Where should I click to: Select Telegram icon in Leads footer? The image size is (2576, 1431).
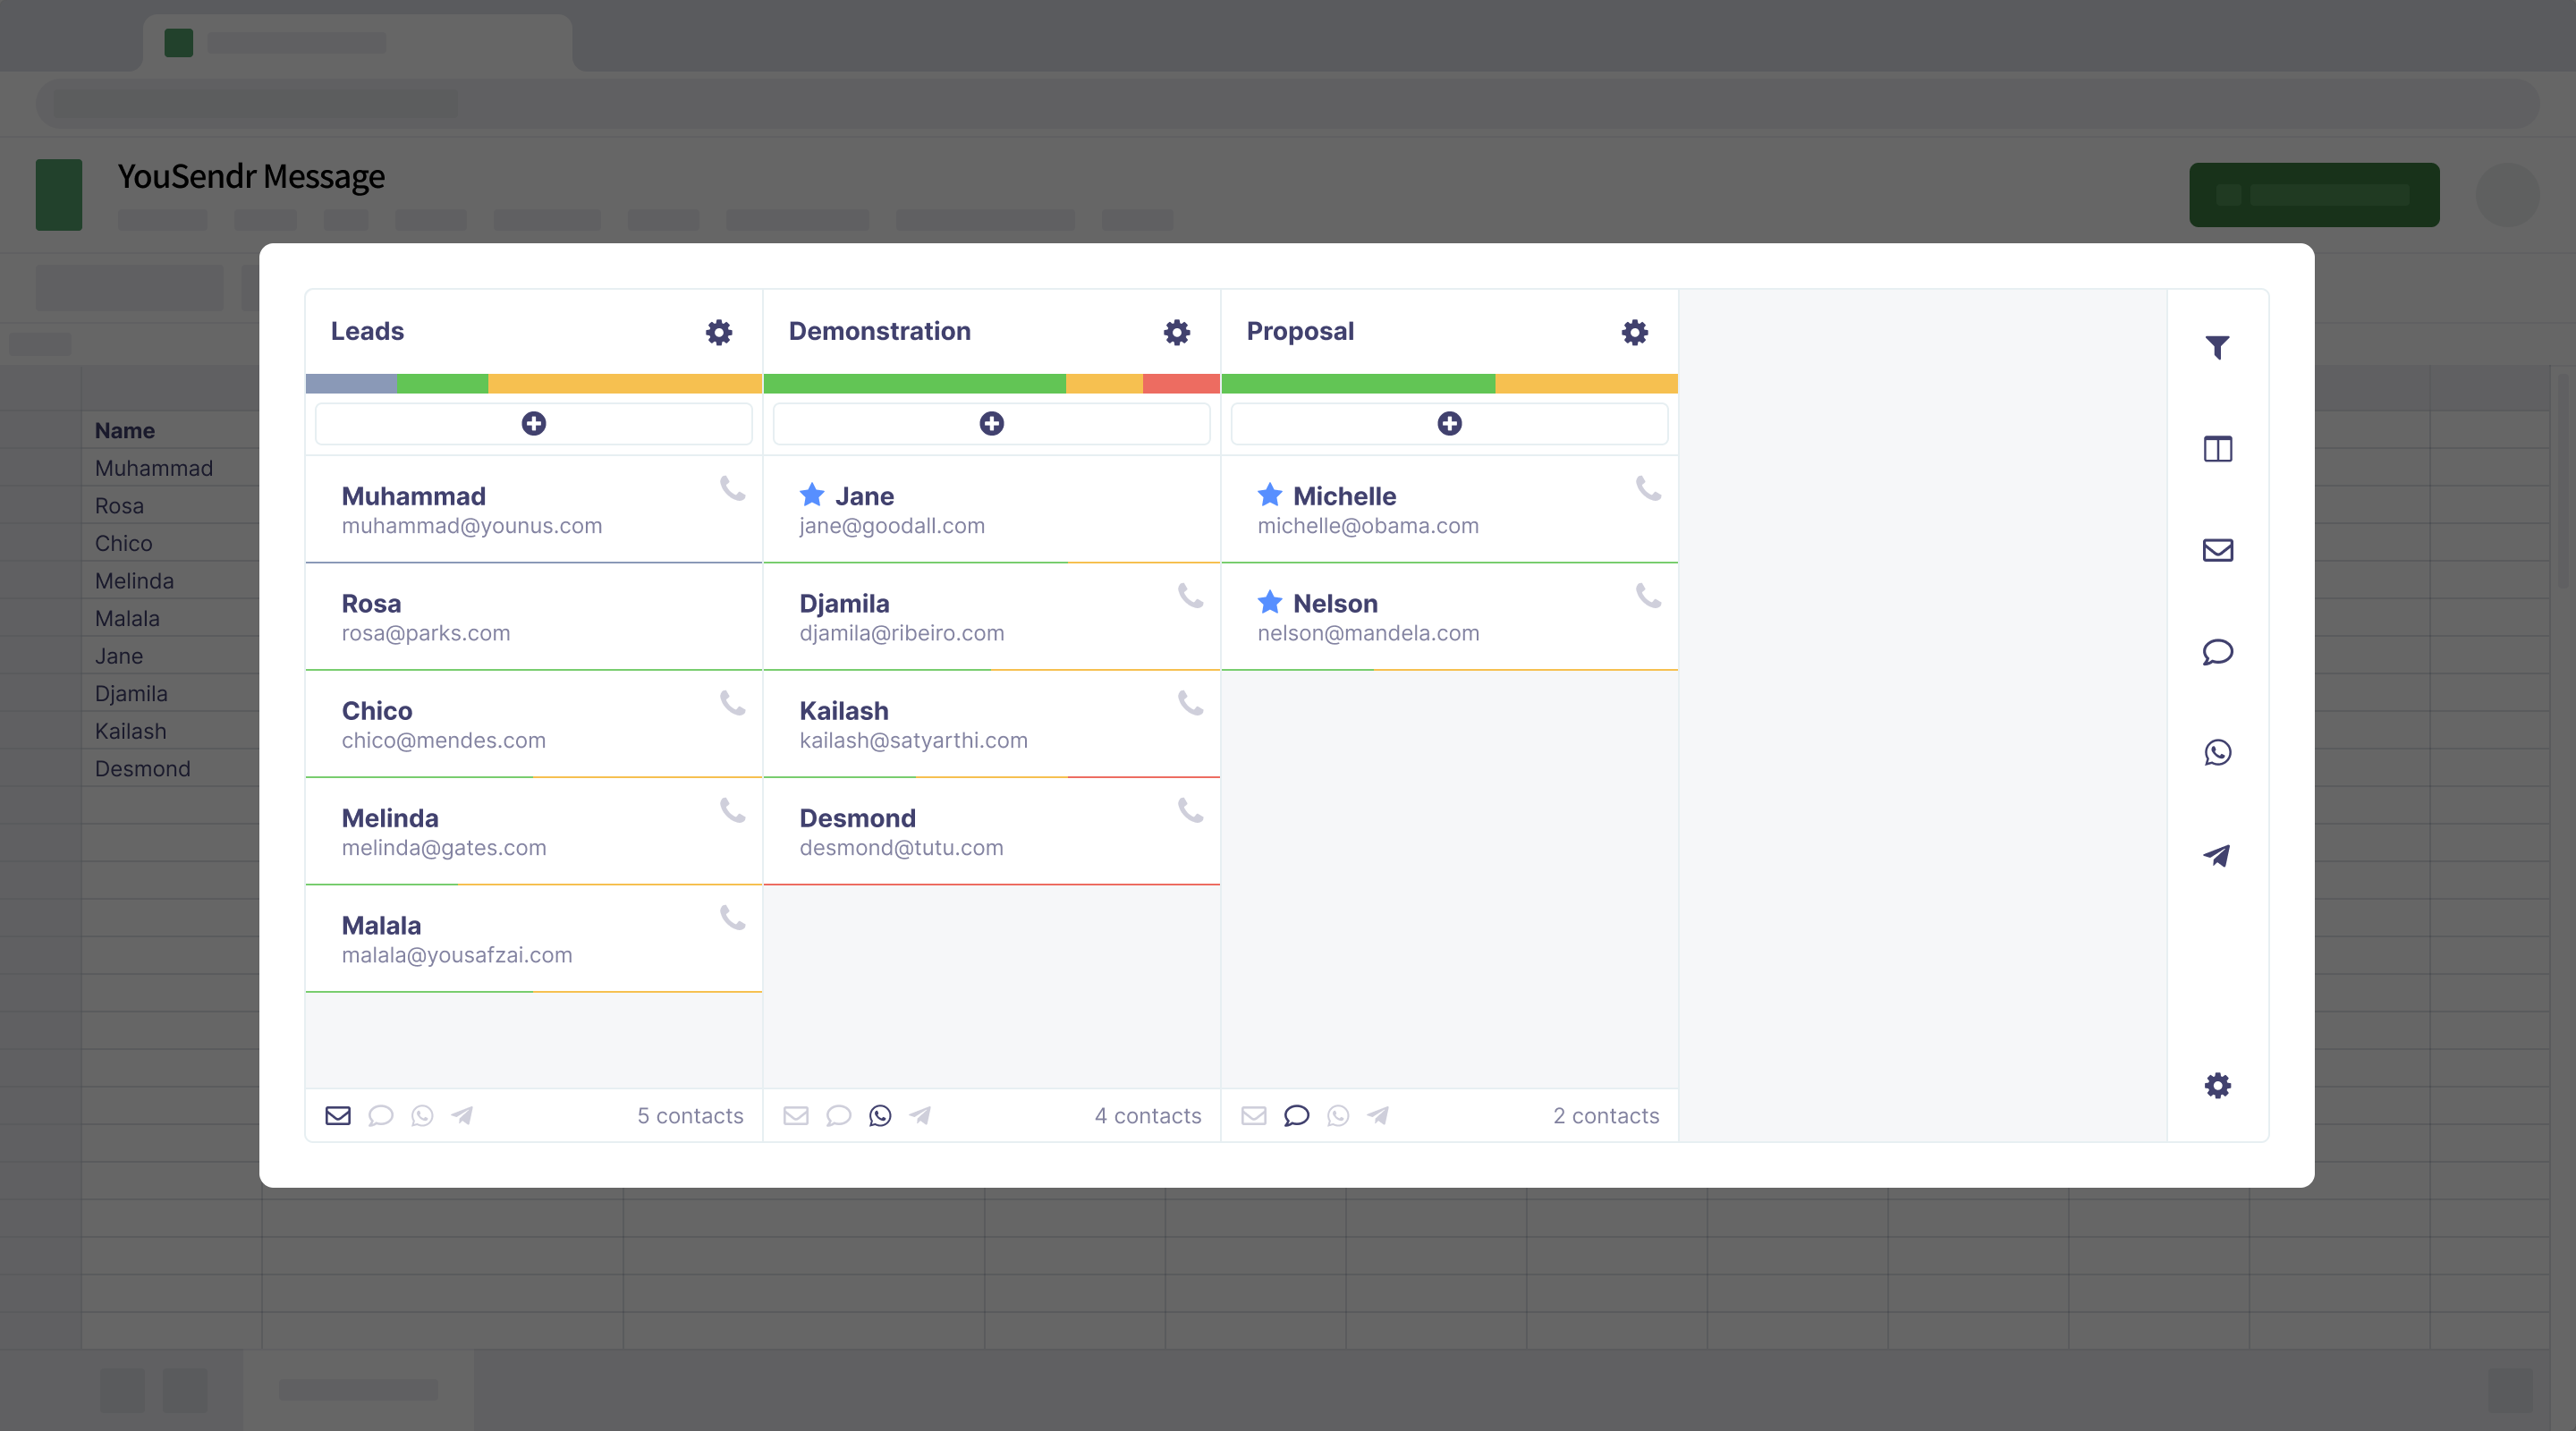click(462, 1115)
